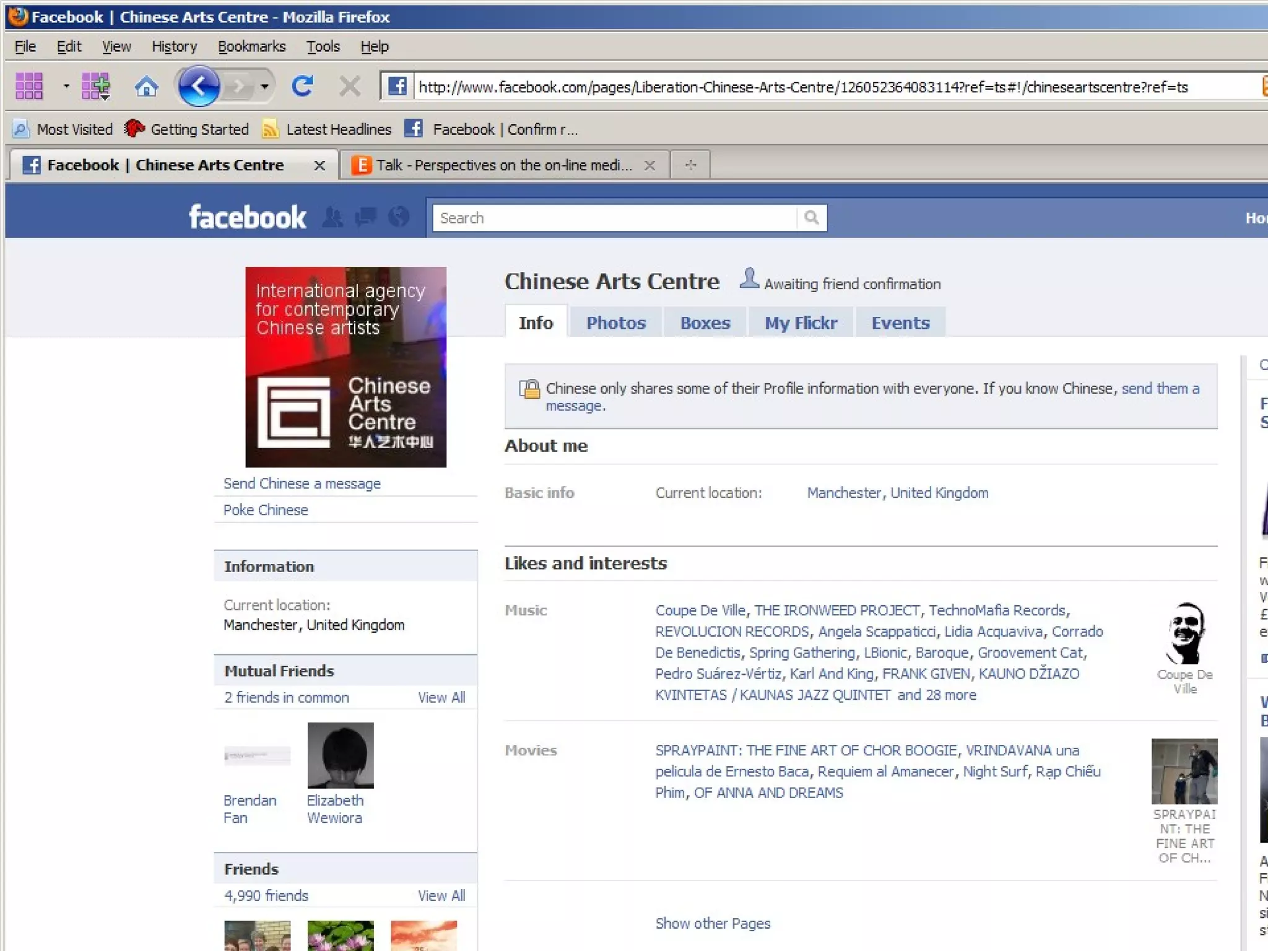Expand dropdown arrow beside speed dial grid

(x=66, y=86)
